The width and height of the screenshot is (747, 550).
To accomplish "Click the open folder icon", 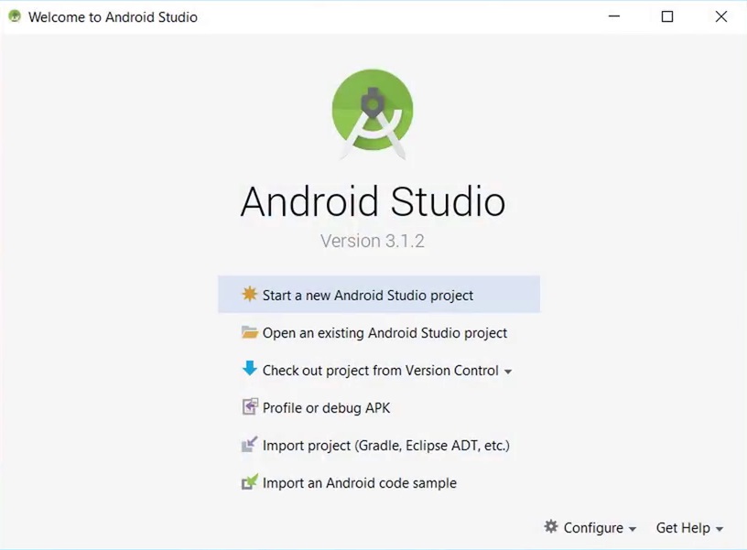I will coord(249,332).
